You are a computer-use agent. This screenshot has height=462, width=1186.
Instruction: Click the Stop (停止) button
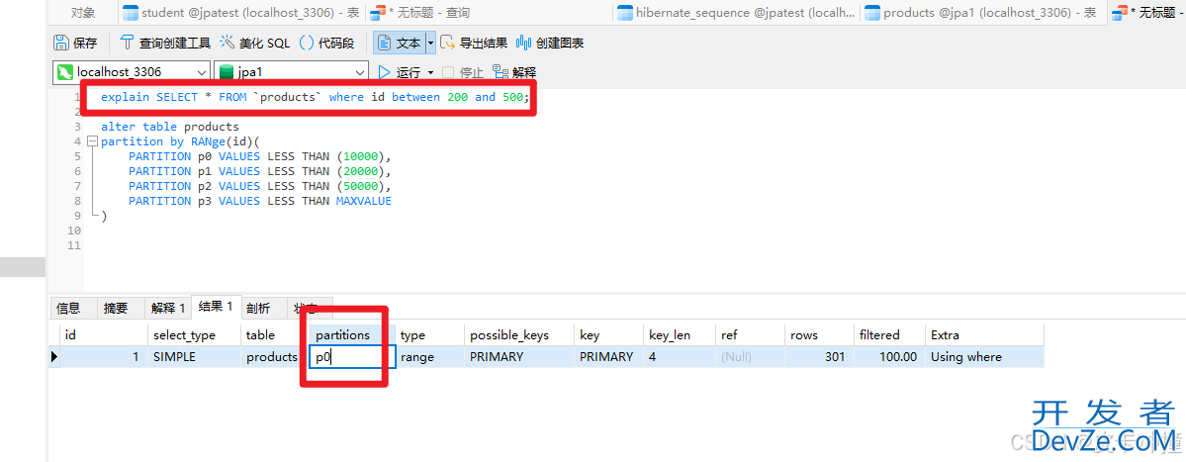click(x=463, y=72)
